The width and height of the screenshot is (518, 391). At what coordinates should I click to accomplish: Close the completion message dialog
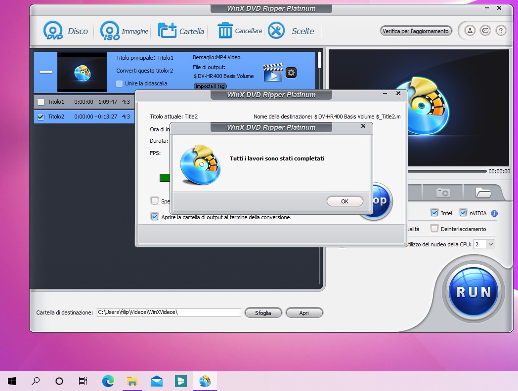click(x=363, y=126)
